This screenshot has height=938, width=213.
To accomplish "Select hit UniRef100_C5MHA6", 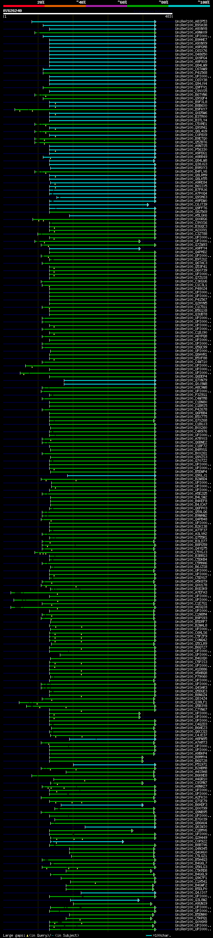I will pos(191,563).
